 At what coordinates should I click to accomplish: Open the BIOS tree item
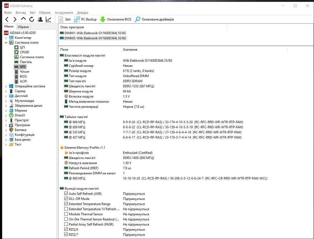(x=21, y=77)
